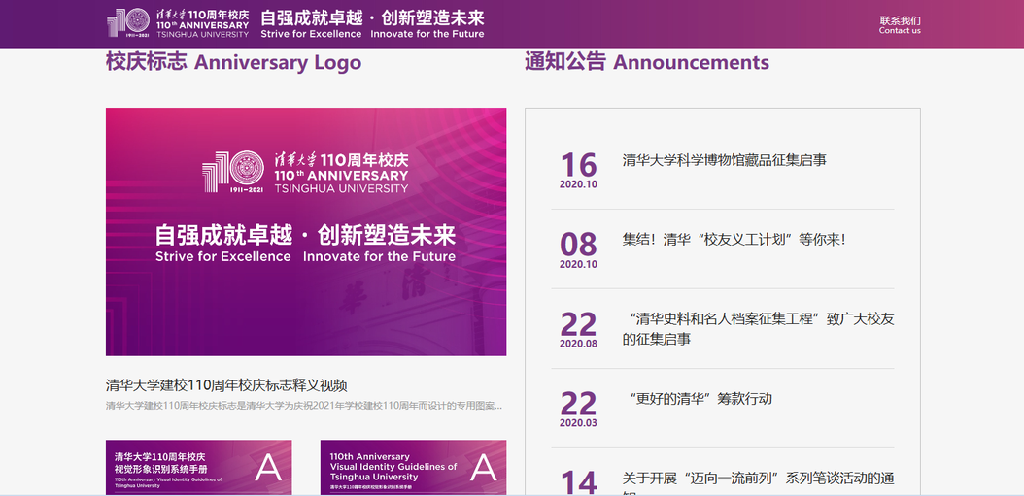Open 清华大学建校110周年校庆标志释义视频 title link
Screen dimensions: 1024x496
(226, 385)
